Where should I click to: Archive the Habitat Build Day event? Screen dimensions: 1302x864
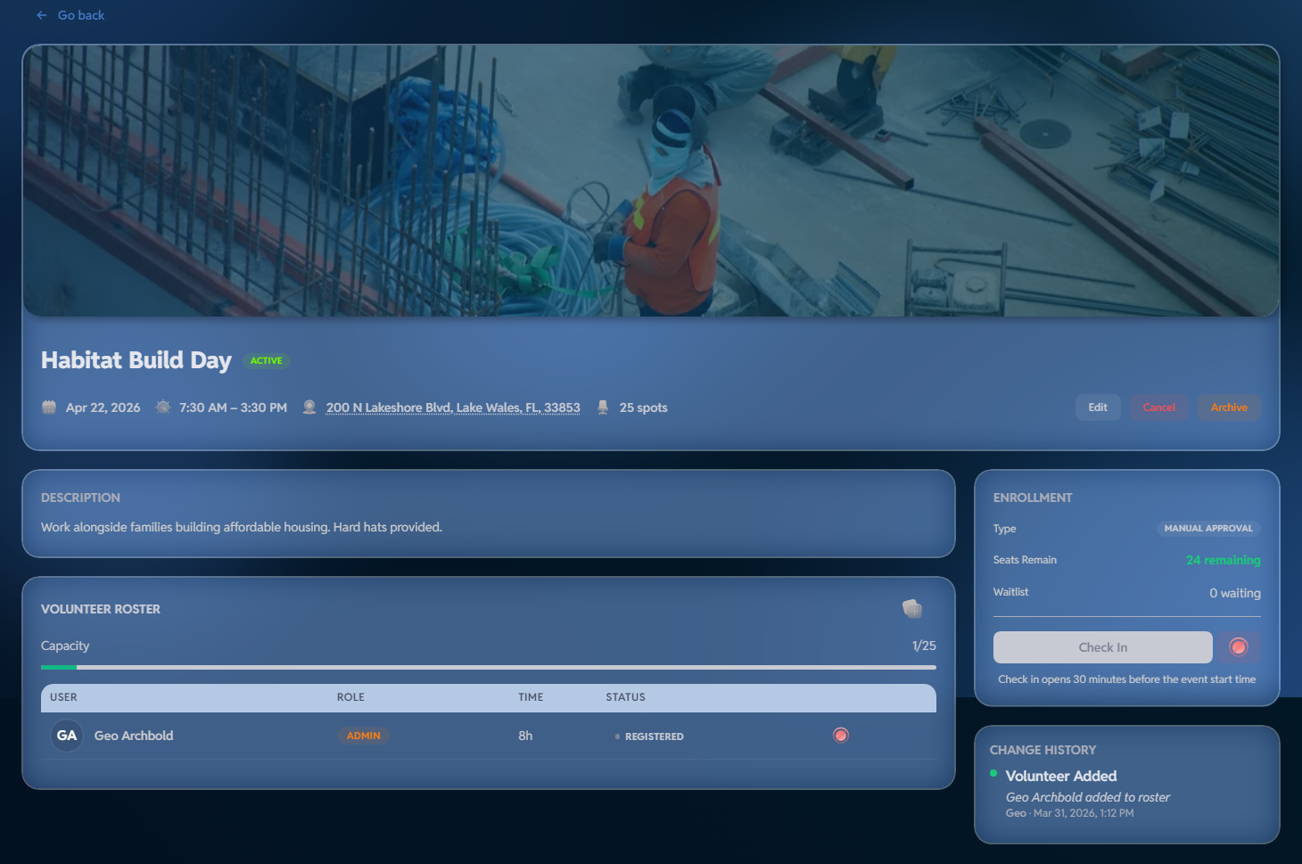[1228, 407]
